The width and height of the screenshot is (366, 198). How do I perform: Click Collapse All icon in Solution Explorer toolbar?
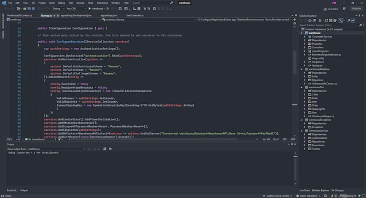click(330, 20)
